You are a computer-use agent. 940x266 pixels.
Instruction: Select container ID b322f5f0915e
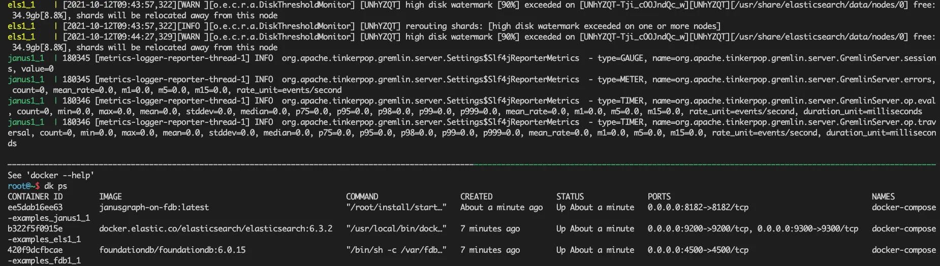[x=35, y=228]
